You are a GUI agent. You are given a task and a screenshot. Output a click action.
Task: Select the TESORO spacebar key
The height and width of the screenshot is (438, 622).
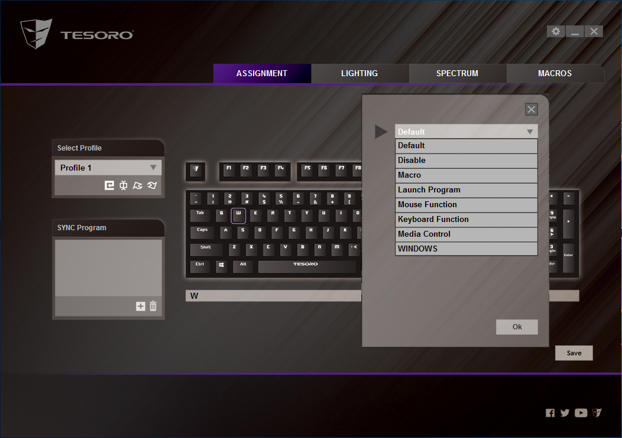tap(306, 266)
